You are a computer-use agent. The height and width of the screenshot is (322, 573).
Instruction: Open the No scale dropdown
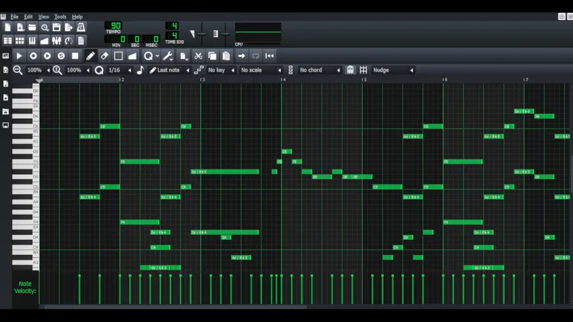point(260,70)
